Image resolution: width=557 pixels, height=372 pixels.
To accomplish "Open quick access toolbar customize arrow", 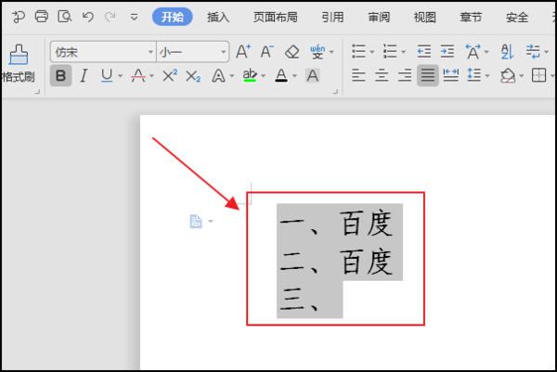I will 134,17.
